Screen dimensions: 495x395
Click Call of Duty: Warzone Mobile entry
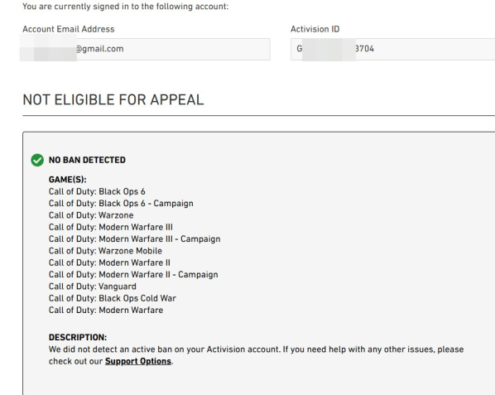105,251
